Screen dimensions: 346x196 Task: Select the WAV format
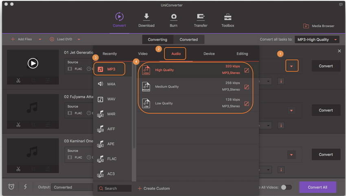click(x=112, y=99)
